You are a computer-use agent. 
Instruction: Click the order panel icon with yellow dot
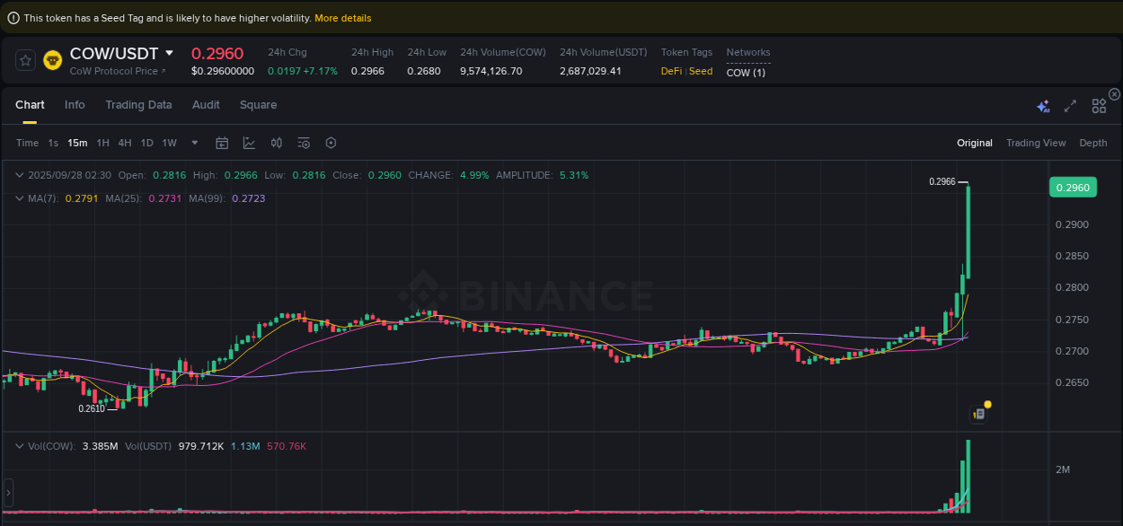click(x=979, y=412)
